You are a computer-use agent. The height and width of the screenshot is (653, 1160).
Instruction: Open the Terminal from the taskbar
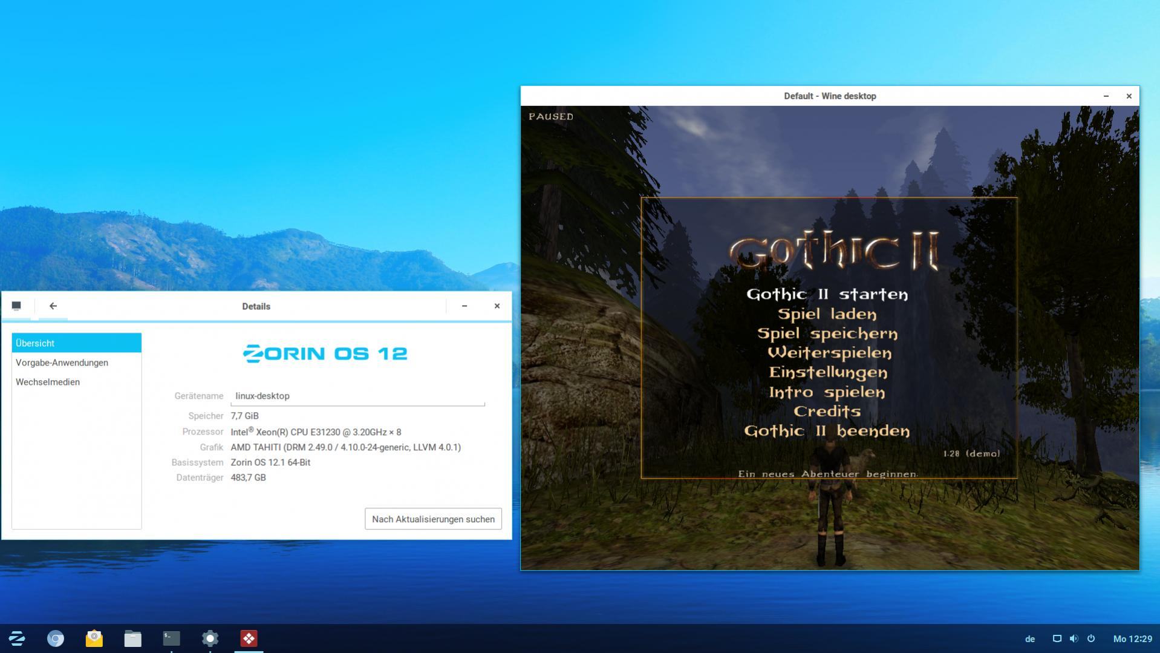172,638
